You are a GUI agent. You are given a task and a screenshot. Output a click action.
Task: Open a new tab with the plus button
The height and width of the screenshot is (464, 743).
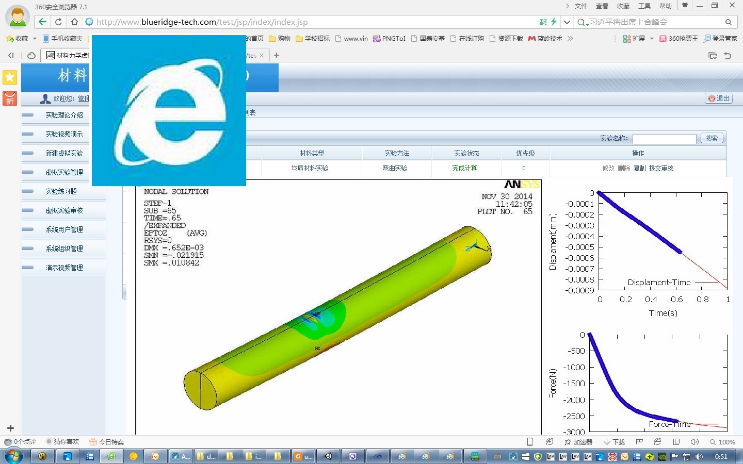277,55
